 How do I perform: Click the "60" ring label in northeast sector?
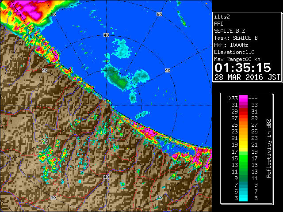click(x=159, y=14)
